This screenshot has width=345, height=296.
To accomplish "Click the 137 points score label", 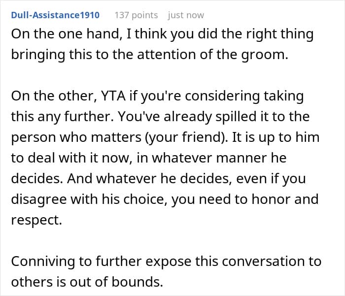I will tap(136, 15).
